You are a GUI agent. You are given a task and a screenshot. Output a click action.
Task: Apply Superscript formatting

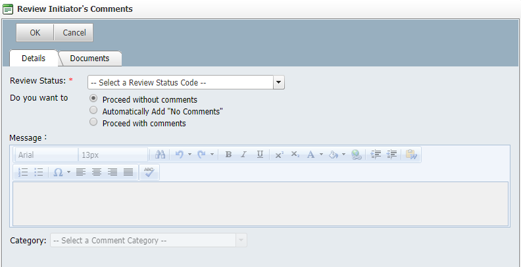click(x=279, y=155)
